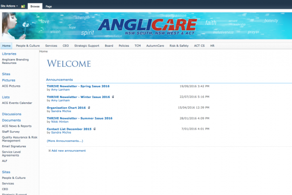The width and height of the screenshot is (292, 195).
Task: Click the Navigate Up folder icon
Action: (23, 6)
